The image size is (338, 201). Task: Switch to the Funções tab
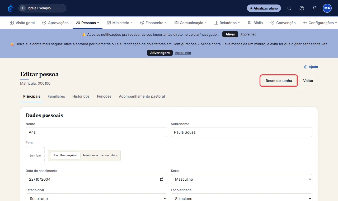(x=104, y=96)
